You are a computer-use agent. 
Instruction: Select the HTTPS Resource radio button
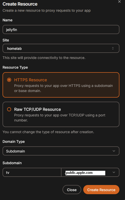click(x=9, y=80)
